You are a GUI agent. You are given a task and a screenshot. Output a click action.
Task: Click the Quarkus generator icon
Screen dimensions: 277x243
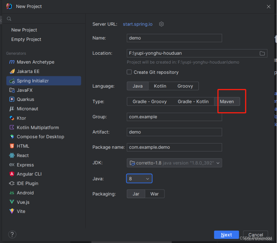(12, 99)
